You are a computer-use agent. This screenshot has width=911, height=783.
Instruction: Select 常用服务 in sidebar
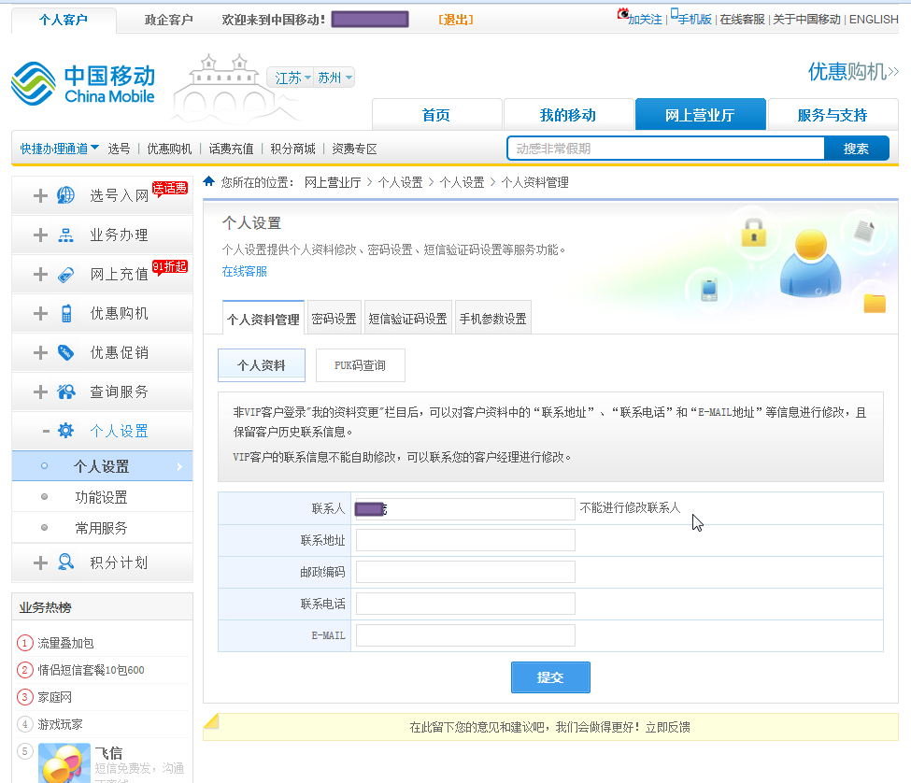(102, 527)
